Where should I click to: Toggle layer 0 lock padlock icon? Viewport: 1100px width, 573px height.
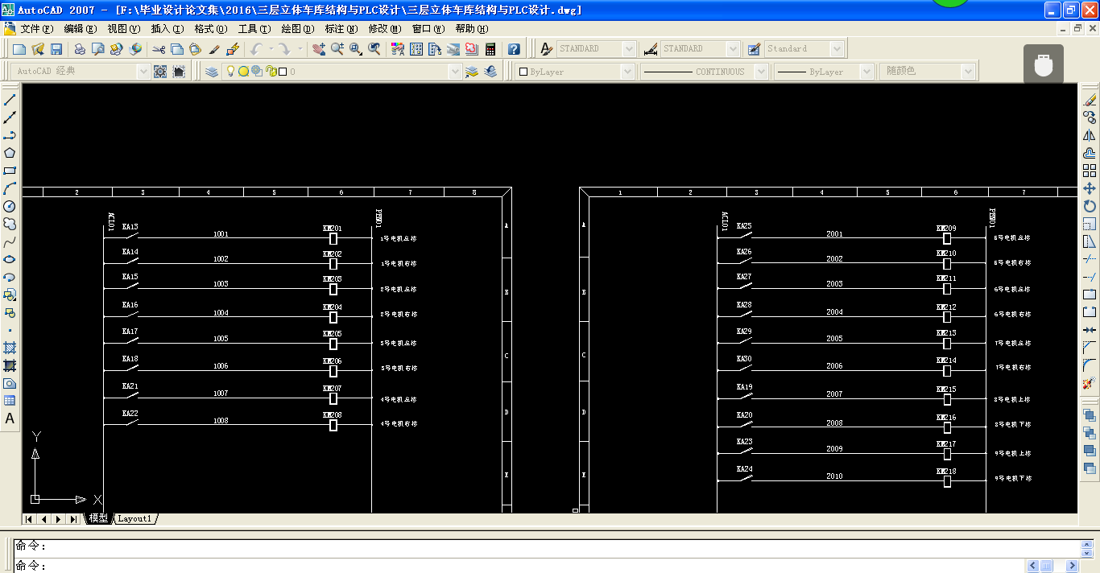pyautogui.click(x=271, y=72)
